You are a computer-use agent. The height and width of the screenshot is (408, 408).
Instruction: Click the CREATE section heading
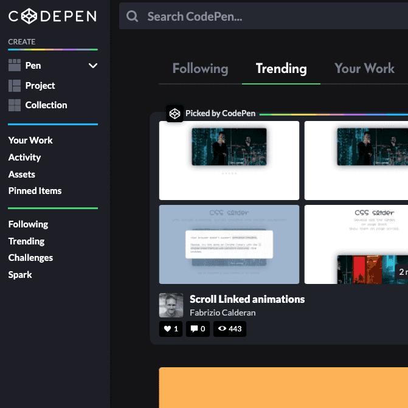pos(22,41)
